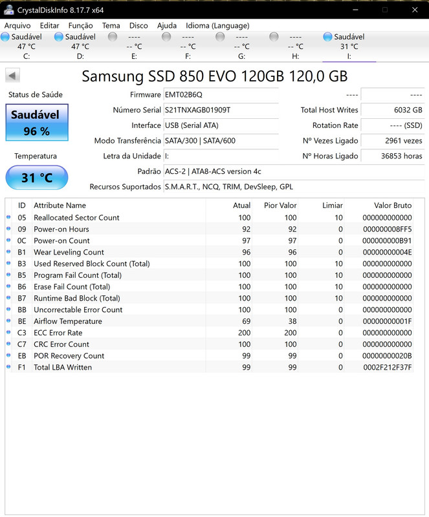Select grey drive E: status icon
The height and width of the screenshot is (517, 429).
[113, 37]
